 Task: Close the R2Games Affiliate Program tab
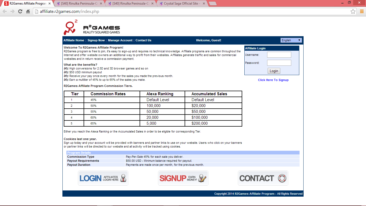pyautogui.click(x=50, y=3)
